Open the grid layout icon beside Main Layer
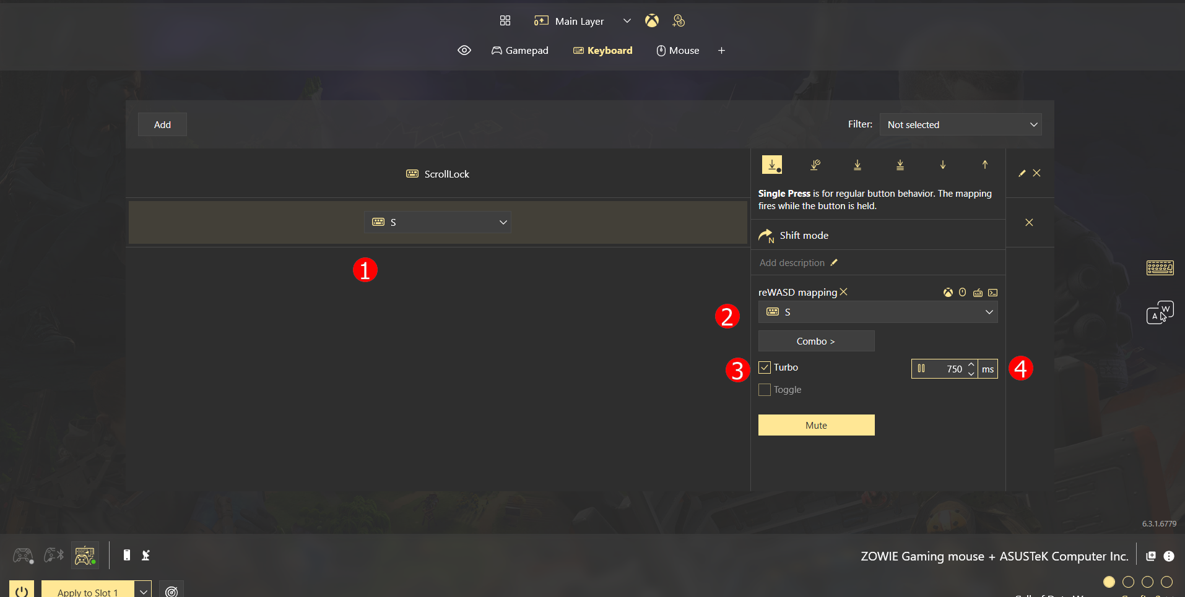 tap(505, 20)
